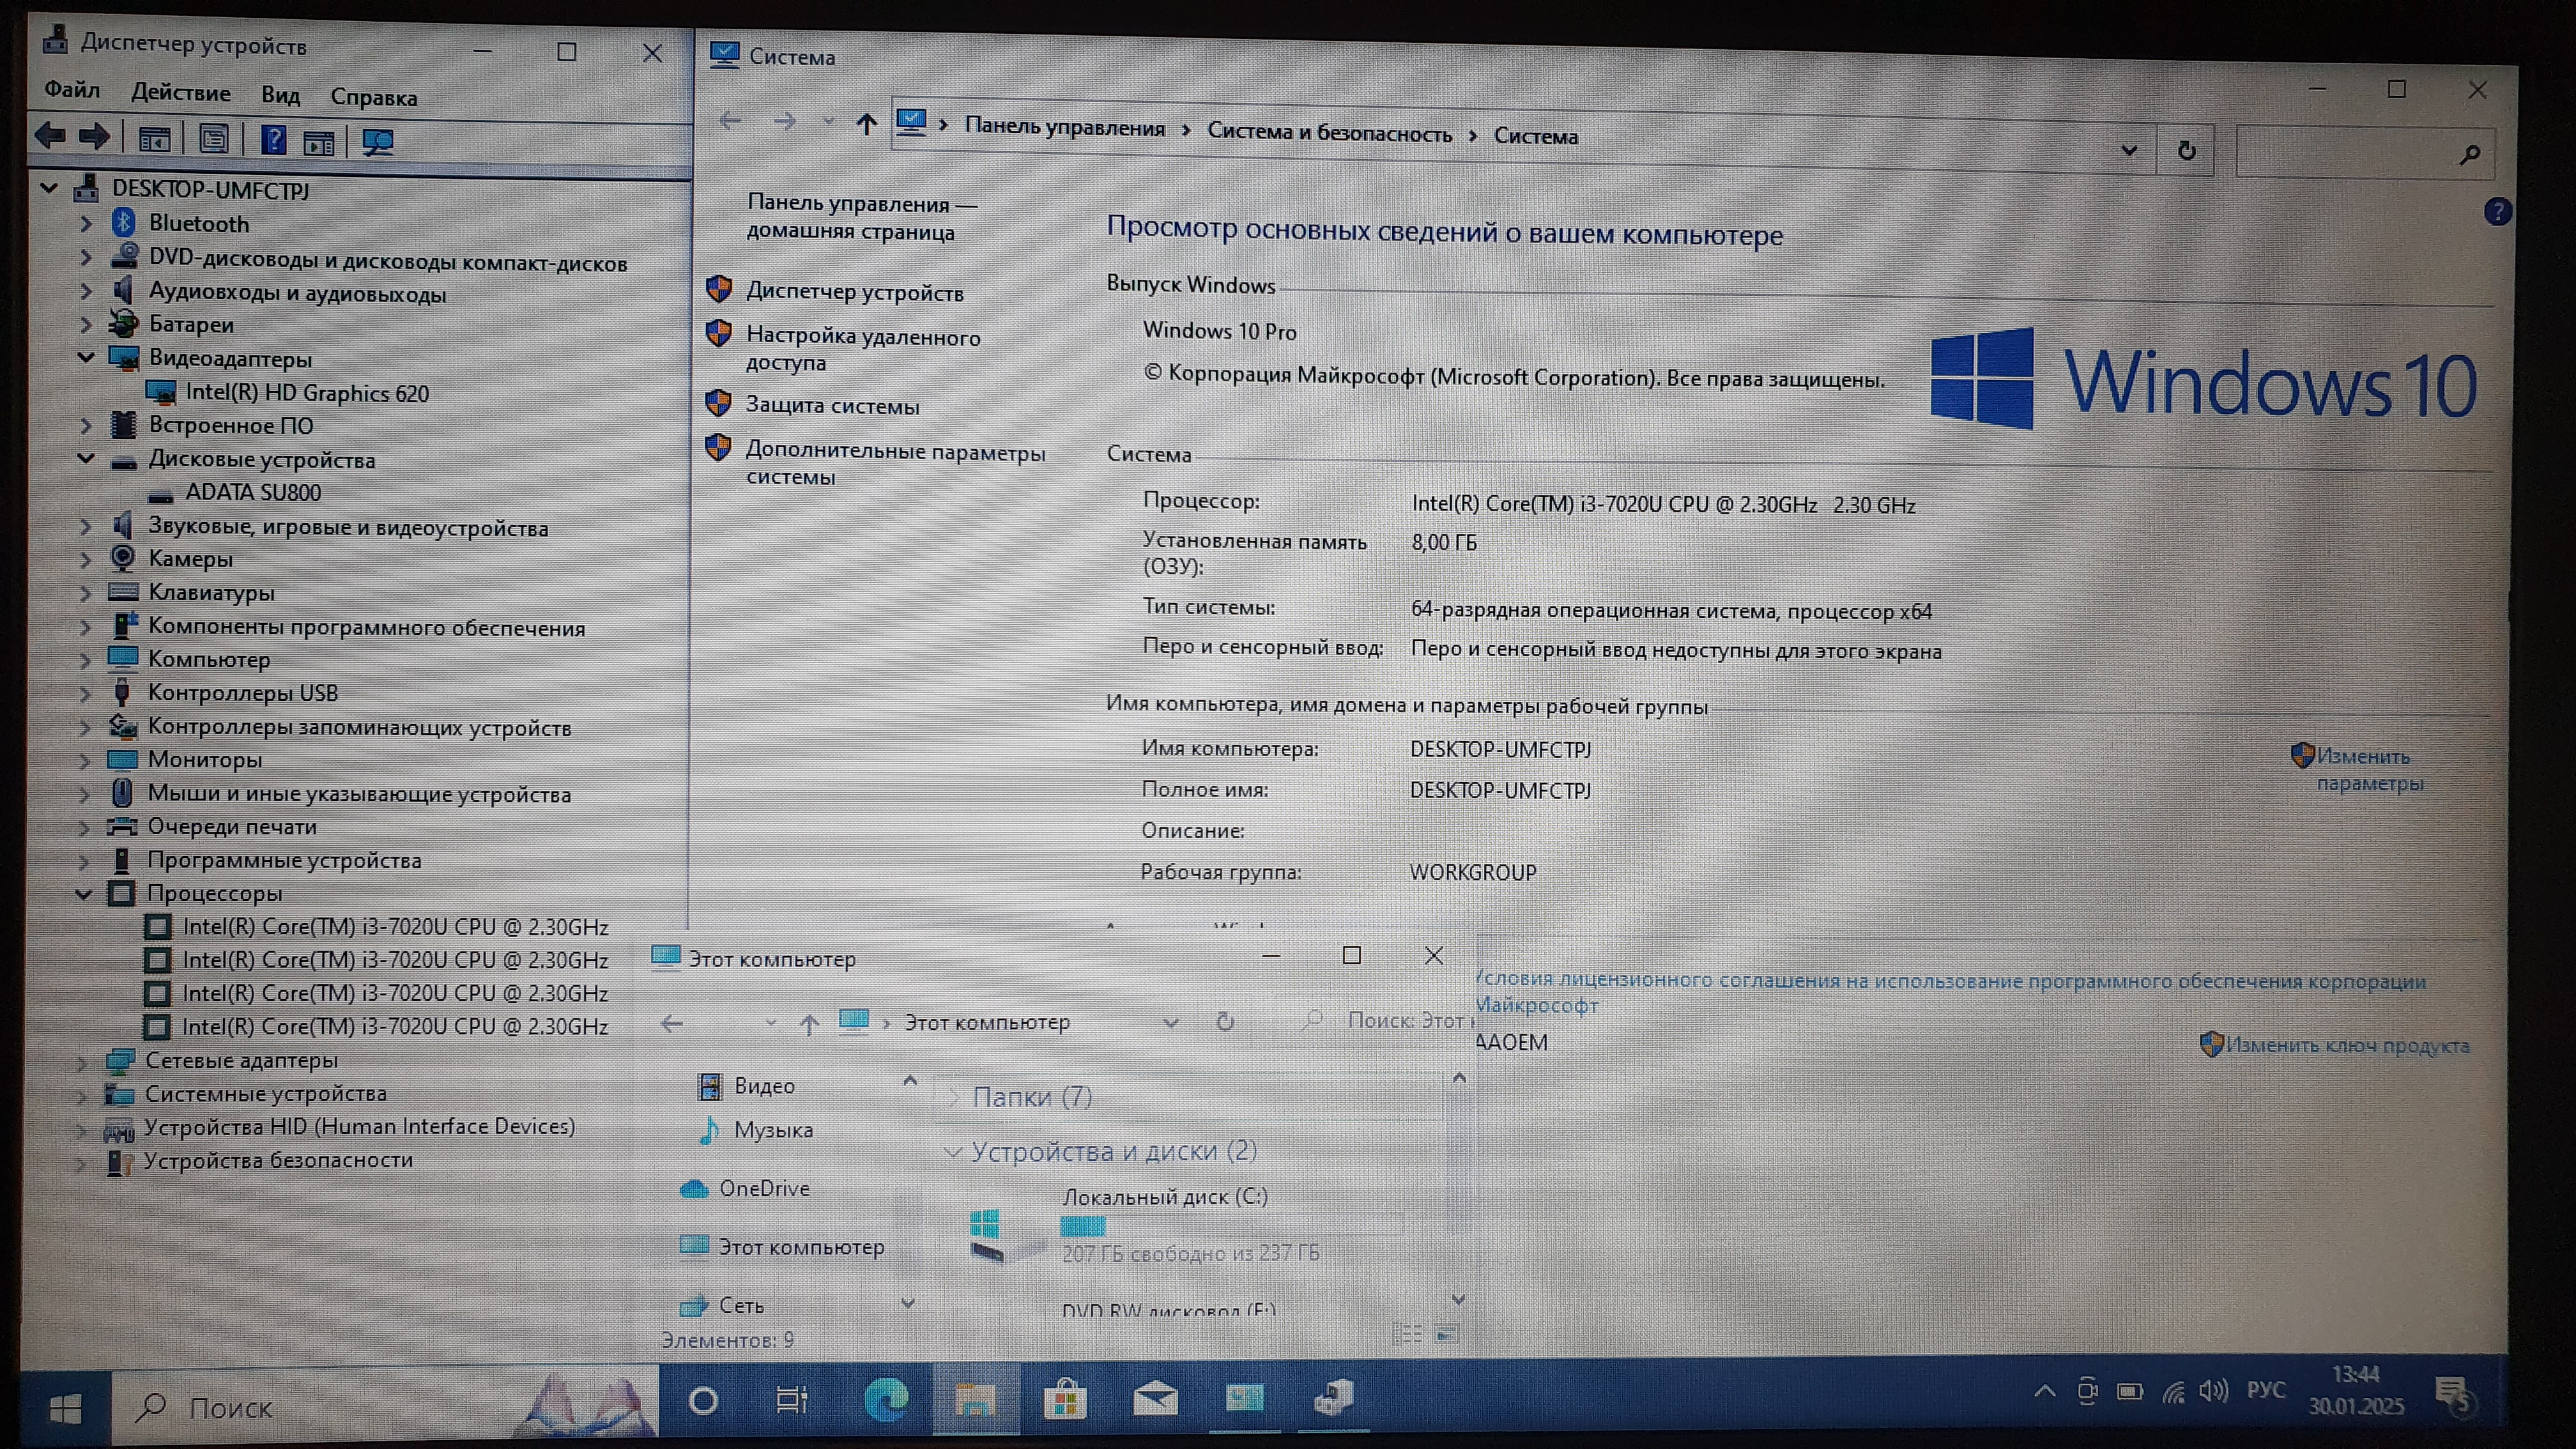
Task: Click the Help icon in Device Manager toolbar
Action: [x=273, y=140]
